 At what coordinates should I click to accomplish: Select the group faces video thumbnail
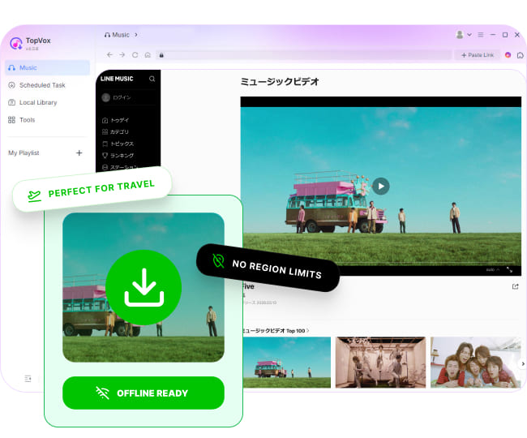pos(475,363)
